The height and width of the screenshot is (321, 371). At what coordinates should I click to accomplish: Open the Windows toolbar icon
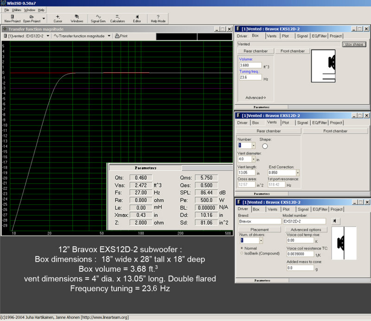(x=77, y=19)
